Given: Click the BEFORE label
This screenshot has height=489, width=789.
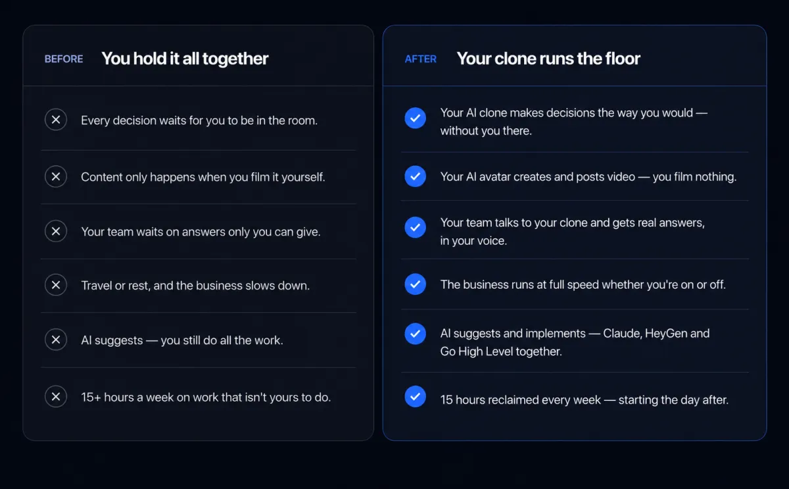Looking at the screenshot, I should point(64,59).
